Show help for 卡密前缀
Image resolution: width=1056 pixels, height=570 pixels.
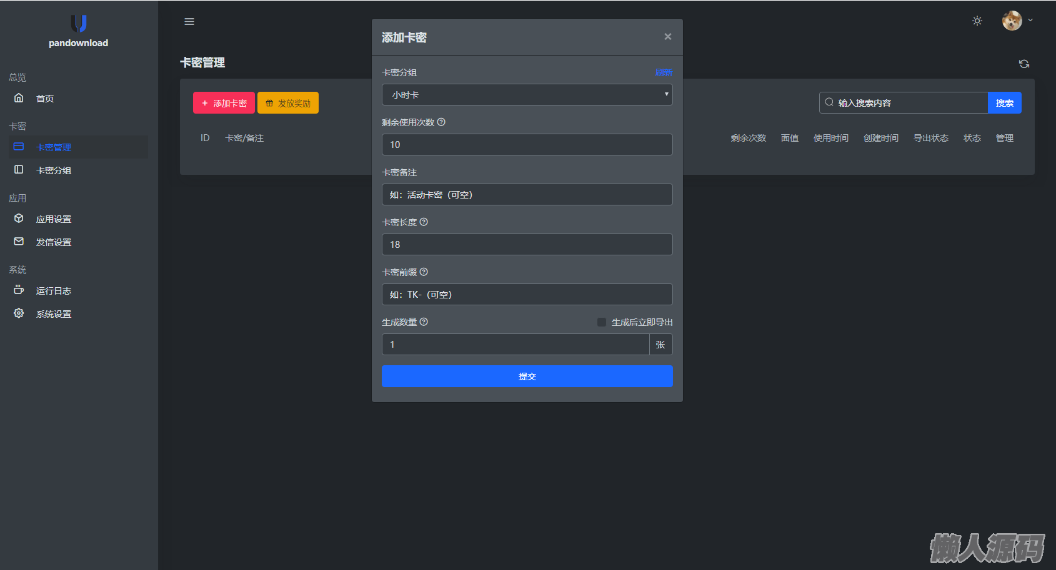click(424, 272)
